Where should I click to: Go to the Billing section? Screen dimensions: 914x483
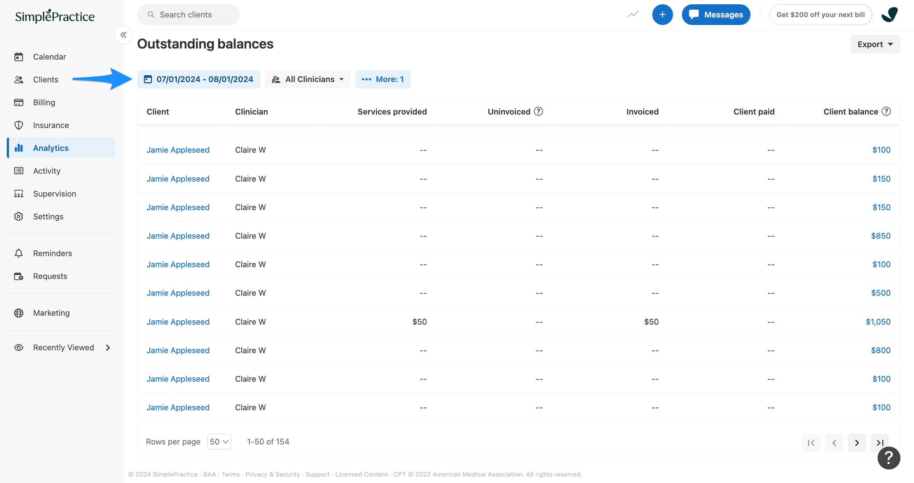tap(44, 102)
